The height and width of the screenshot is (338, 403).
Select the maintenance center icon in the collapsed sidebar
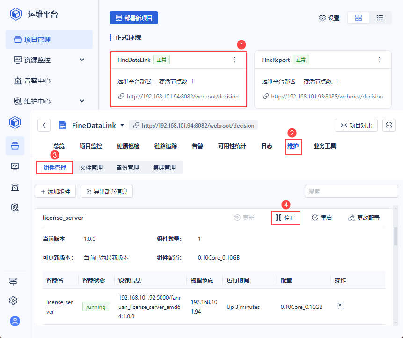coord(15,208)
